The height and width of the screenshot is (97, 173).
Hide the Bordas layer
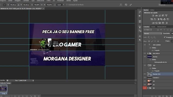[145, 57]
